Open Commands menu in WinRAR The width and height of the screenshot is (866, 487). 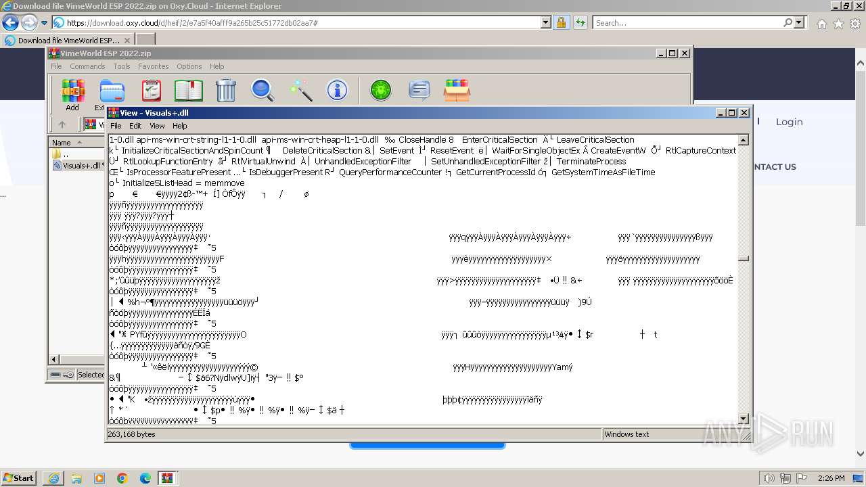pos(87,66)
